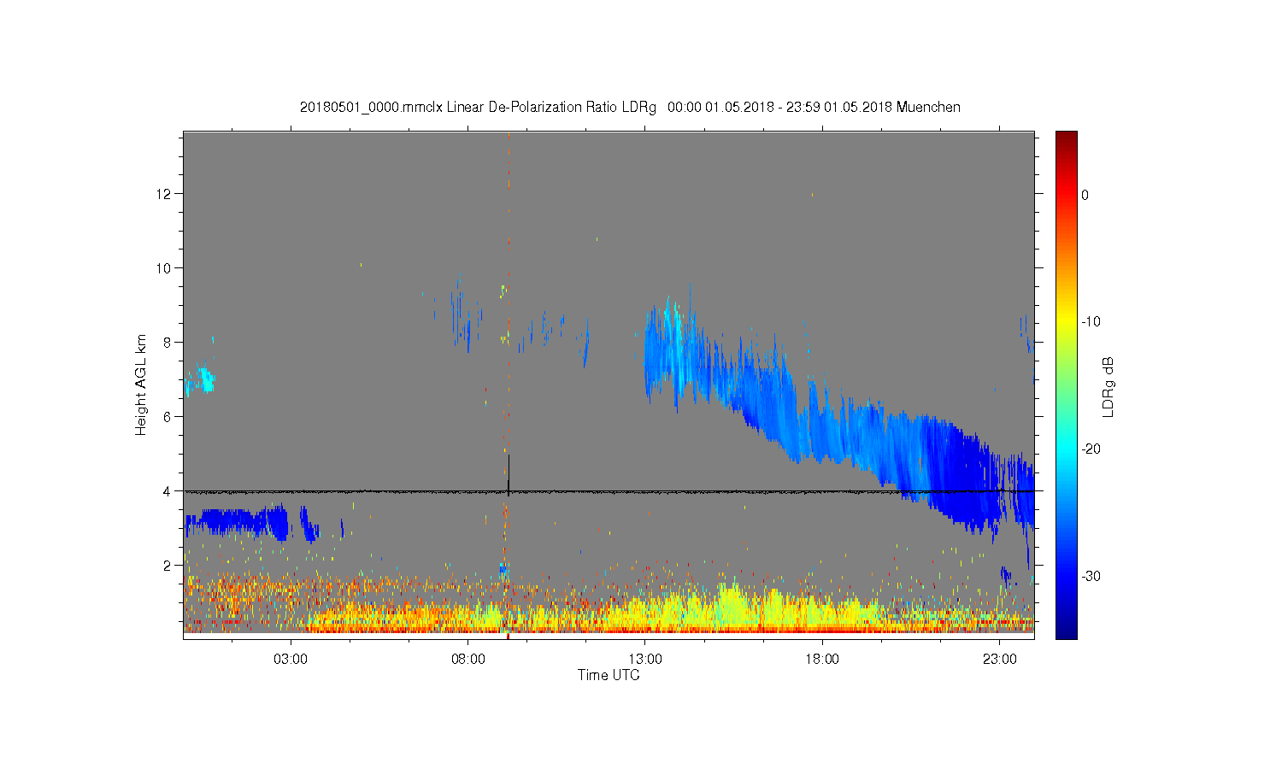The height and width of the screenshot is (769, 1282).
Task: Click the plot title text at top
Action: 630,108
